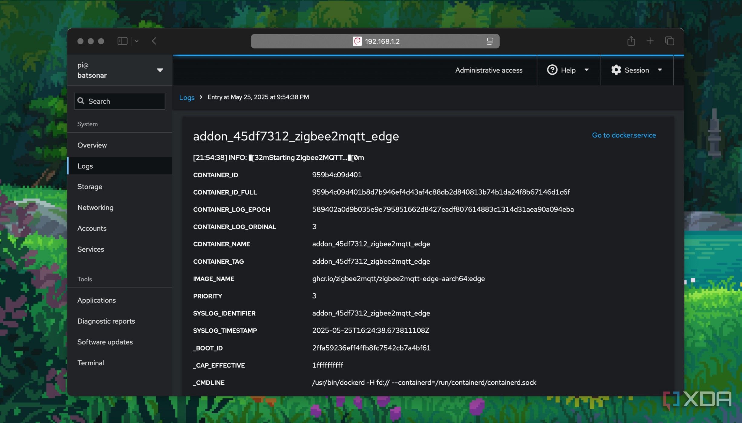Click the Share icon in the browser toolbar
Screen dimensions: 742x423
click(631, 41)
